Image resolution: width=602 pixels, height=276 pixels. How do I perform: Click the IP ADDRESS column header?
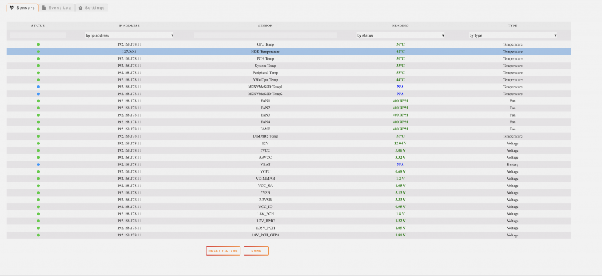tap(129, 26)
